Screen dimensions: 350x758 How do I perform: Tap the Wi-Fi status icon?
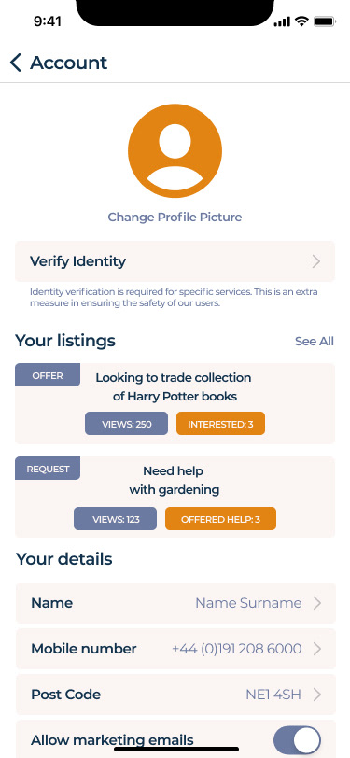302,21
